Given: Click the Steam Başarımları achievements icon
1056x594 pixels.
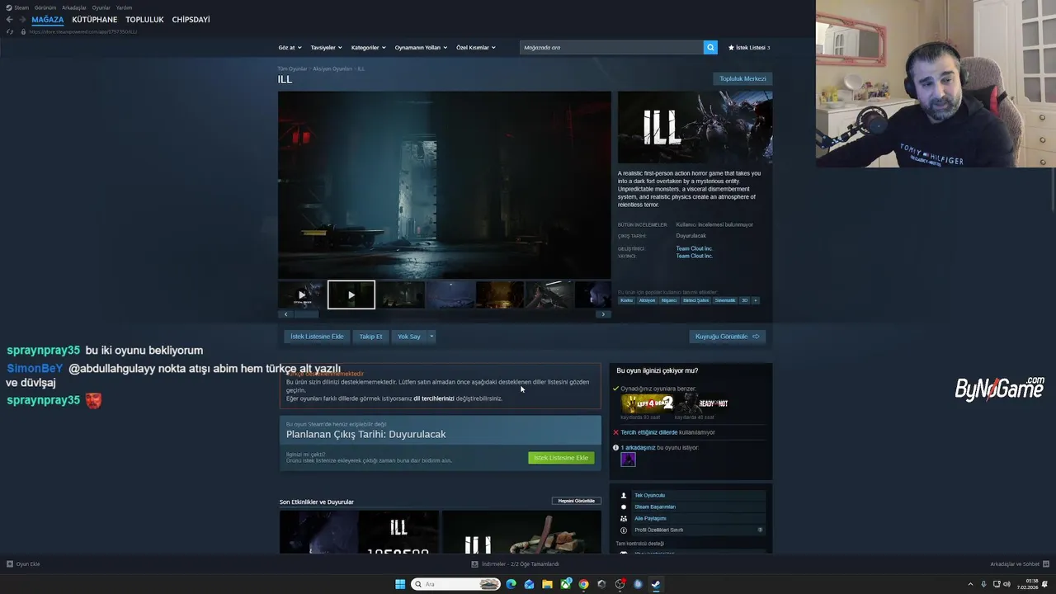Looking at the screenshot, I should click(624, 507).
